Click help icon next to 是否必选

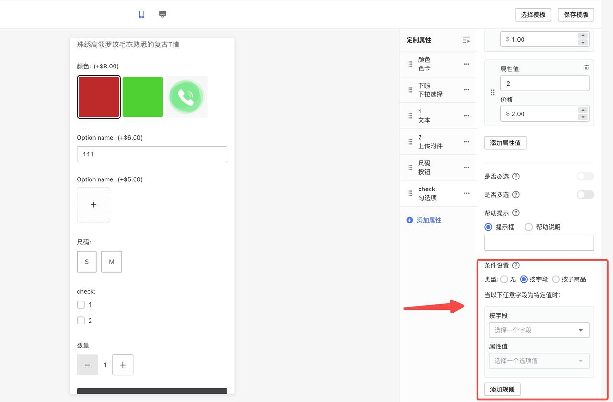coord(516,176)
